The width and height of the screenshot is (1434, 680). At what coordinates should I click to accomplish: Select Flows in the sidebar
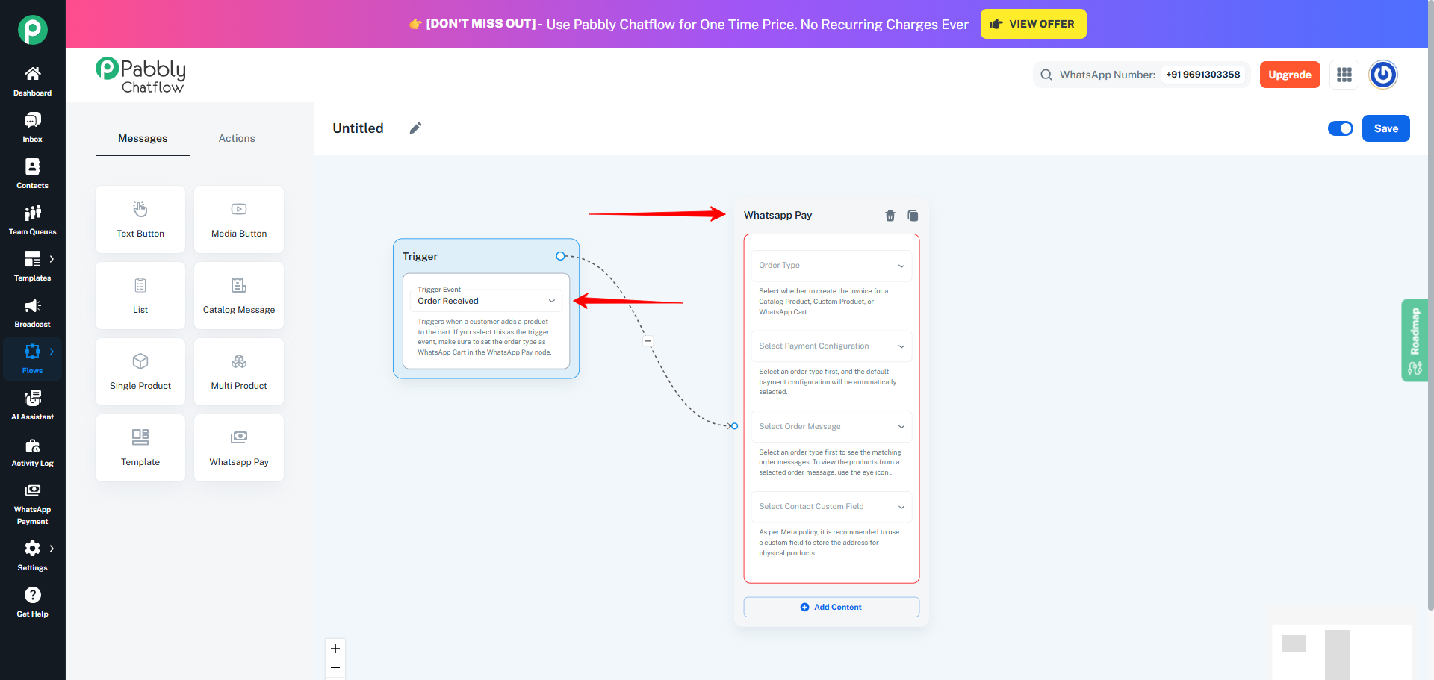[32, 359]
